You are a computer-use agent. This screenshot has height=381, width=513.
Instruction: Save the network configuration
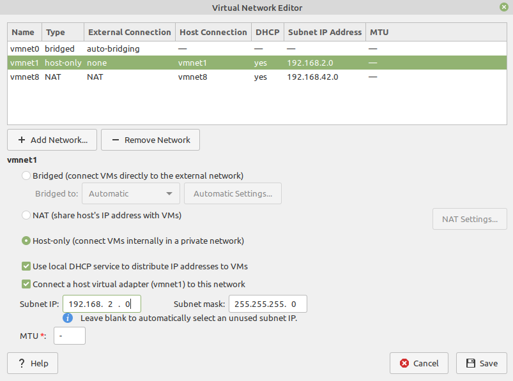pyautogui.click(x=482, y=363)
